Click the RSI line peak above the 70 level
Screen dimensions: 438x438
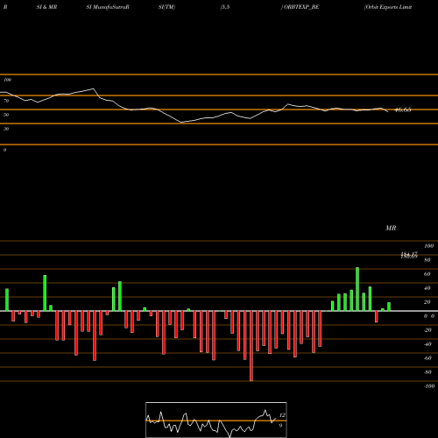(x=94, y=88)
